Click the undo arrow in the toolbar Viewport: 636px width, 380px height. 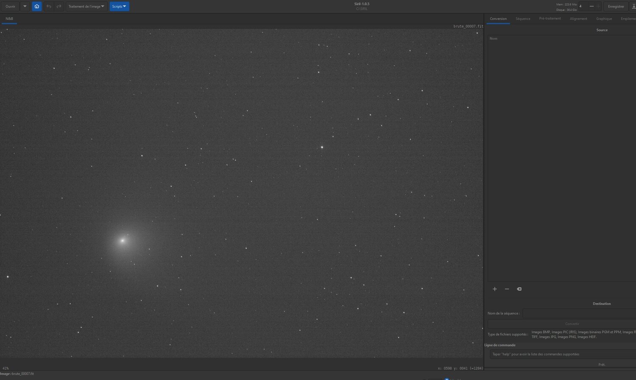pos(49,6)
